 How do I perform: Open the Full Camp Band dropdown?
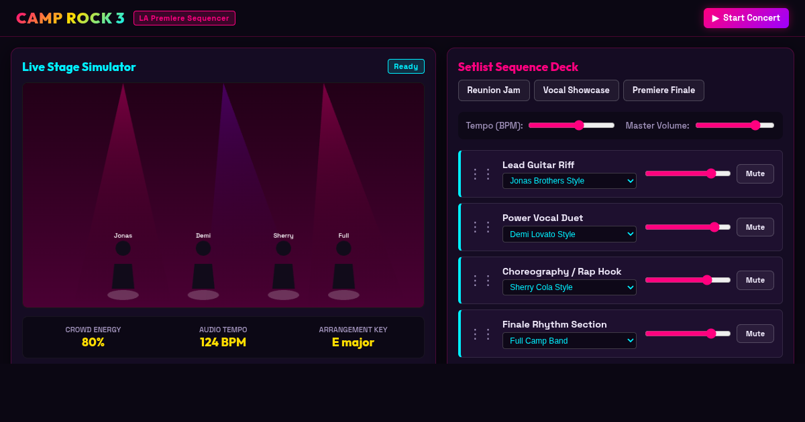tap(570, 341)
